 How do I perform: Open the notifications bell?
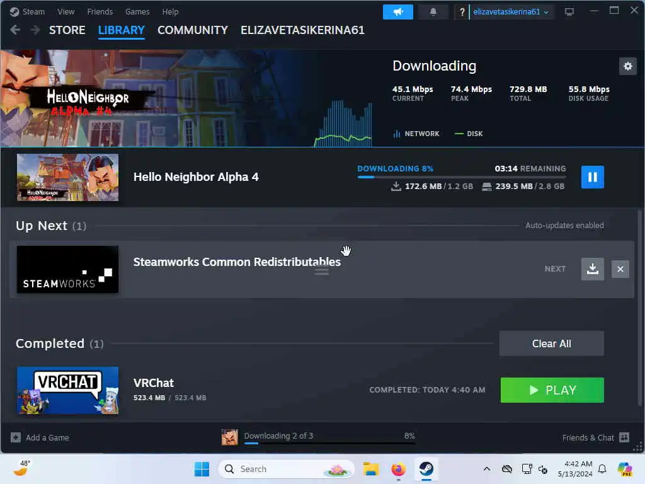click(x=433, y=12)
